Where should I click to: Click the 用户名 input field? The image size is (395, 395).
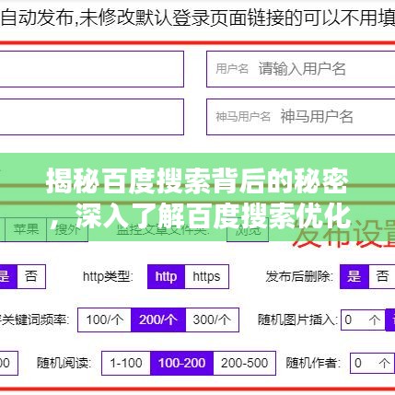tap(301, 69)
